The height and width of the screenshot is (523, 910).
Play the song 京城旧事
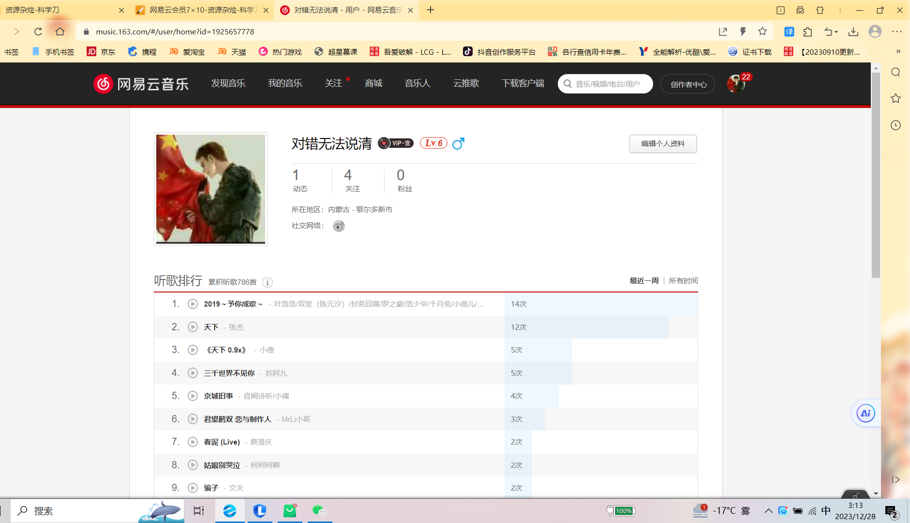point(193,396)
